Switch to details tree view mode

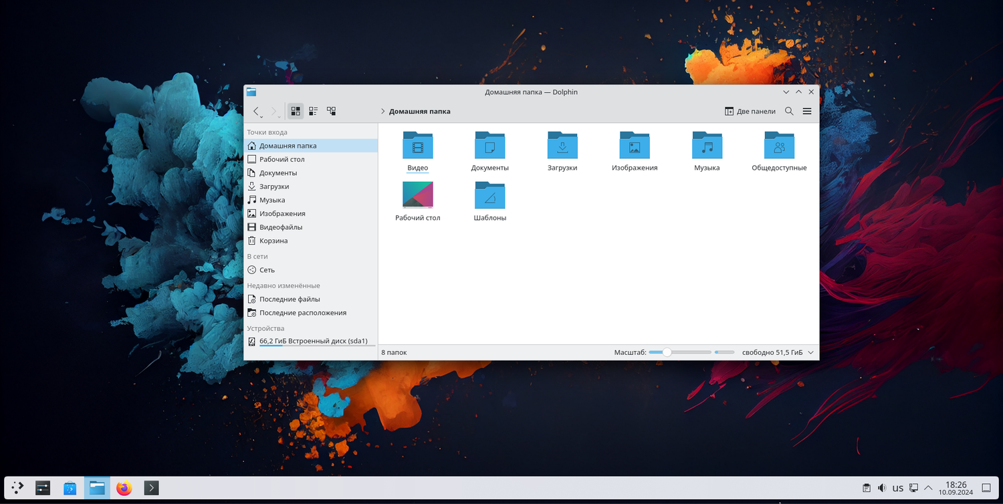(331, 111)
